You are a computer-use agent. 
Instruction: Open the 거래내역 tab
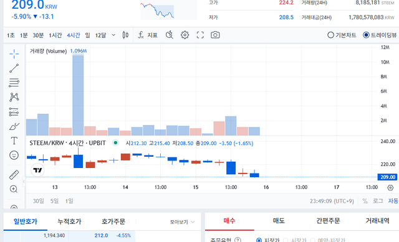click(377, 221)
